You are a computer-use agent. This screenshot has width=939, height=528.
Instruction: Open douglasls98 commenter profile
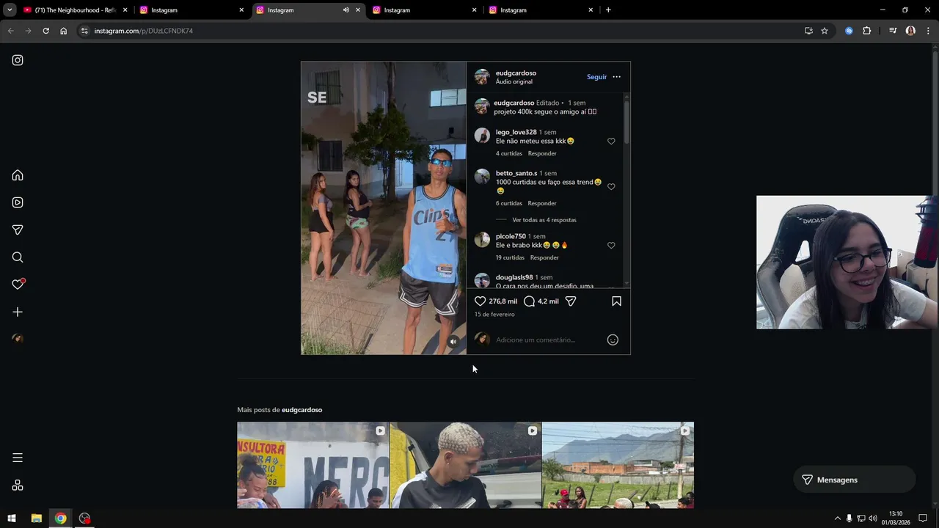(514, 277)
